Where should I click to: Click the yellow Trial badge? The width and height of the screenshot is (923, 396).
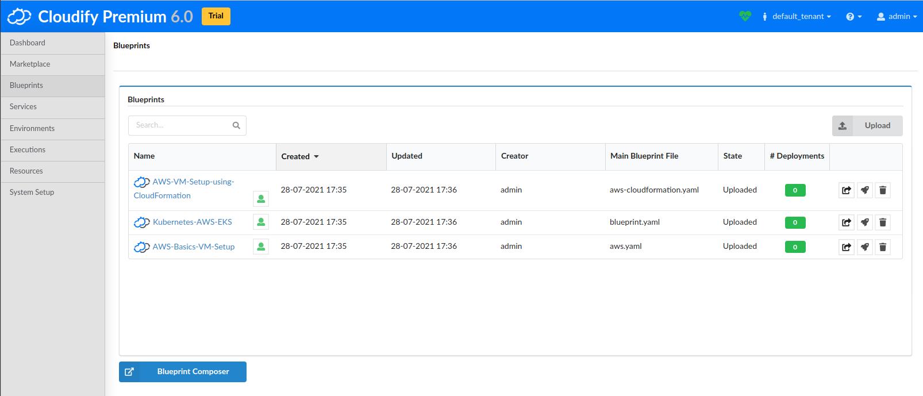(x=216, y=16)
